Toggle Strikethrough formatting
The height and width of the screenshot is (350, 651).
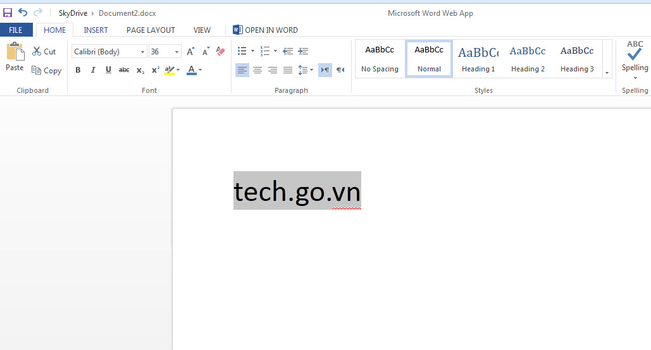124,70
